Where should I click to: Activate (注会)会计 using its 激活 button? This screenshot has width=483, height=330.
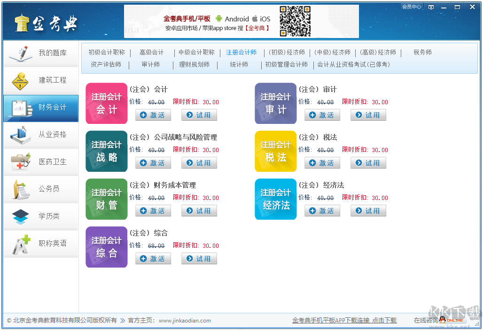click(153, 115)
